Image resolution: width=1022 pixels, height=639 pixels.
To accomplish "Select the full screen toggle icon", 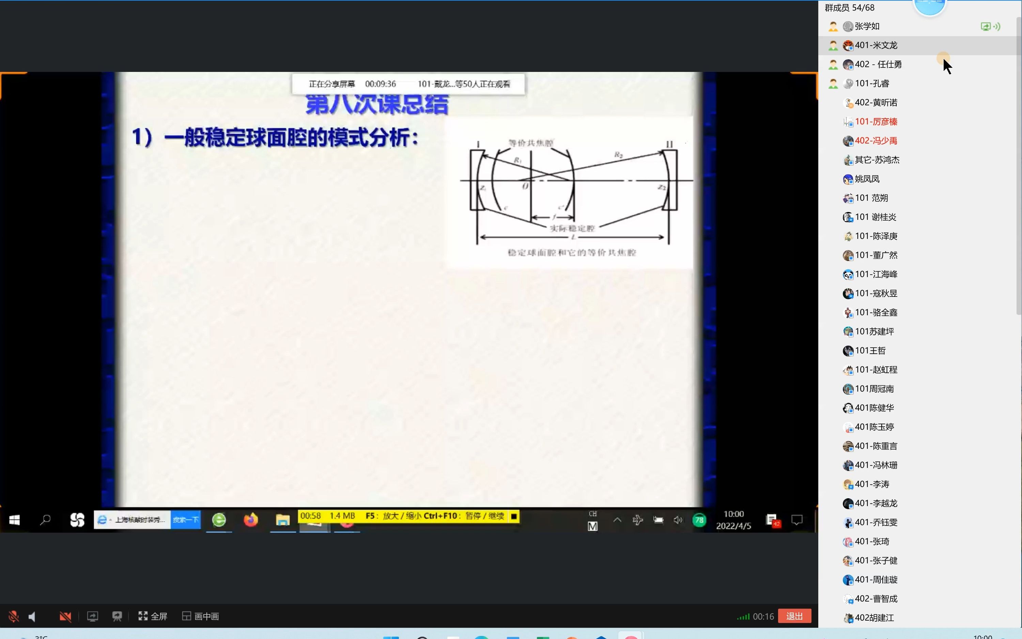I will point(142,615).
